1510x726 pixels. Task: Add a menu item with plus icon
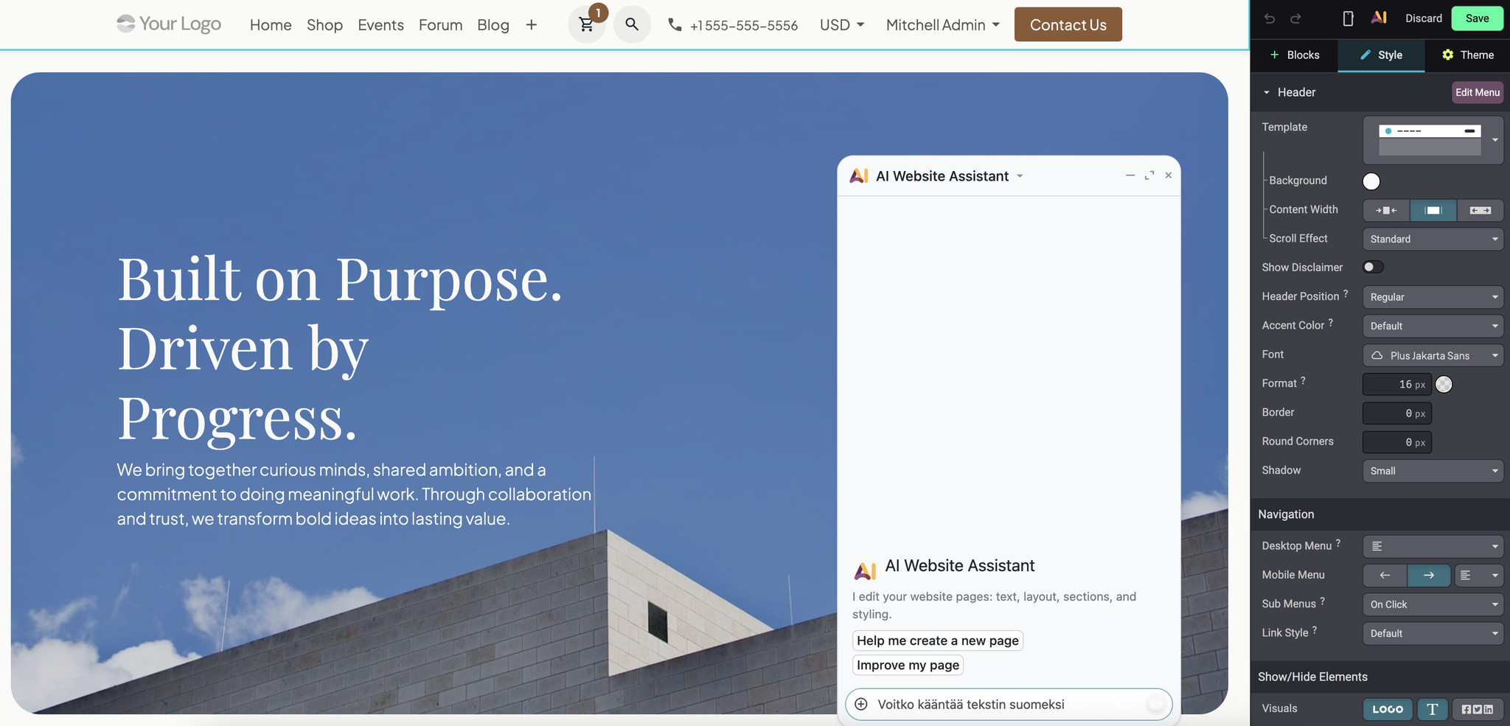coord(531,25)
